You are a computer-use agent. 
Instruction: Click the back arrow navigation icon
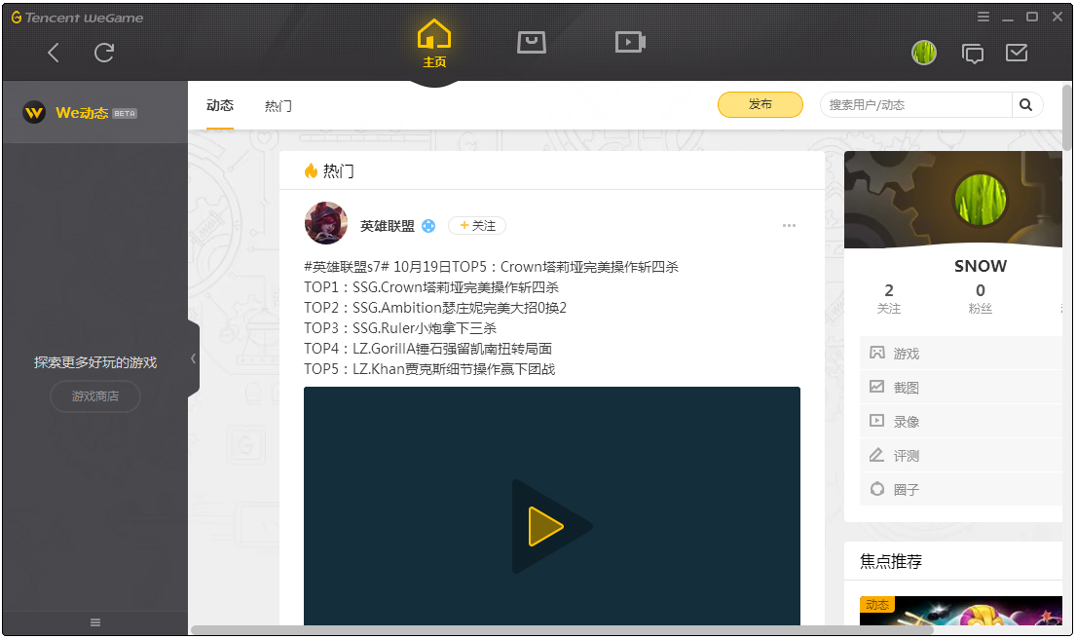(54, 53)
